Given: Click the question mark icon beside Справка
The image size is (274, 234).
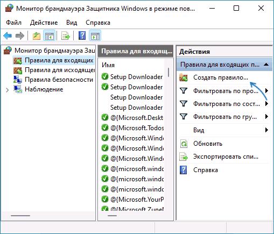Looking at the screenshot, I should pyautogui.click(x=183, y=170).
